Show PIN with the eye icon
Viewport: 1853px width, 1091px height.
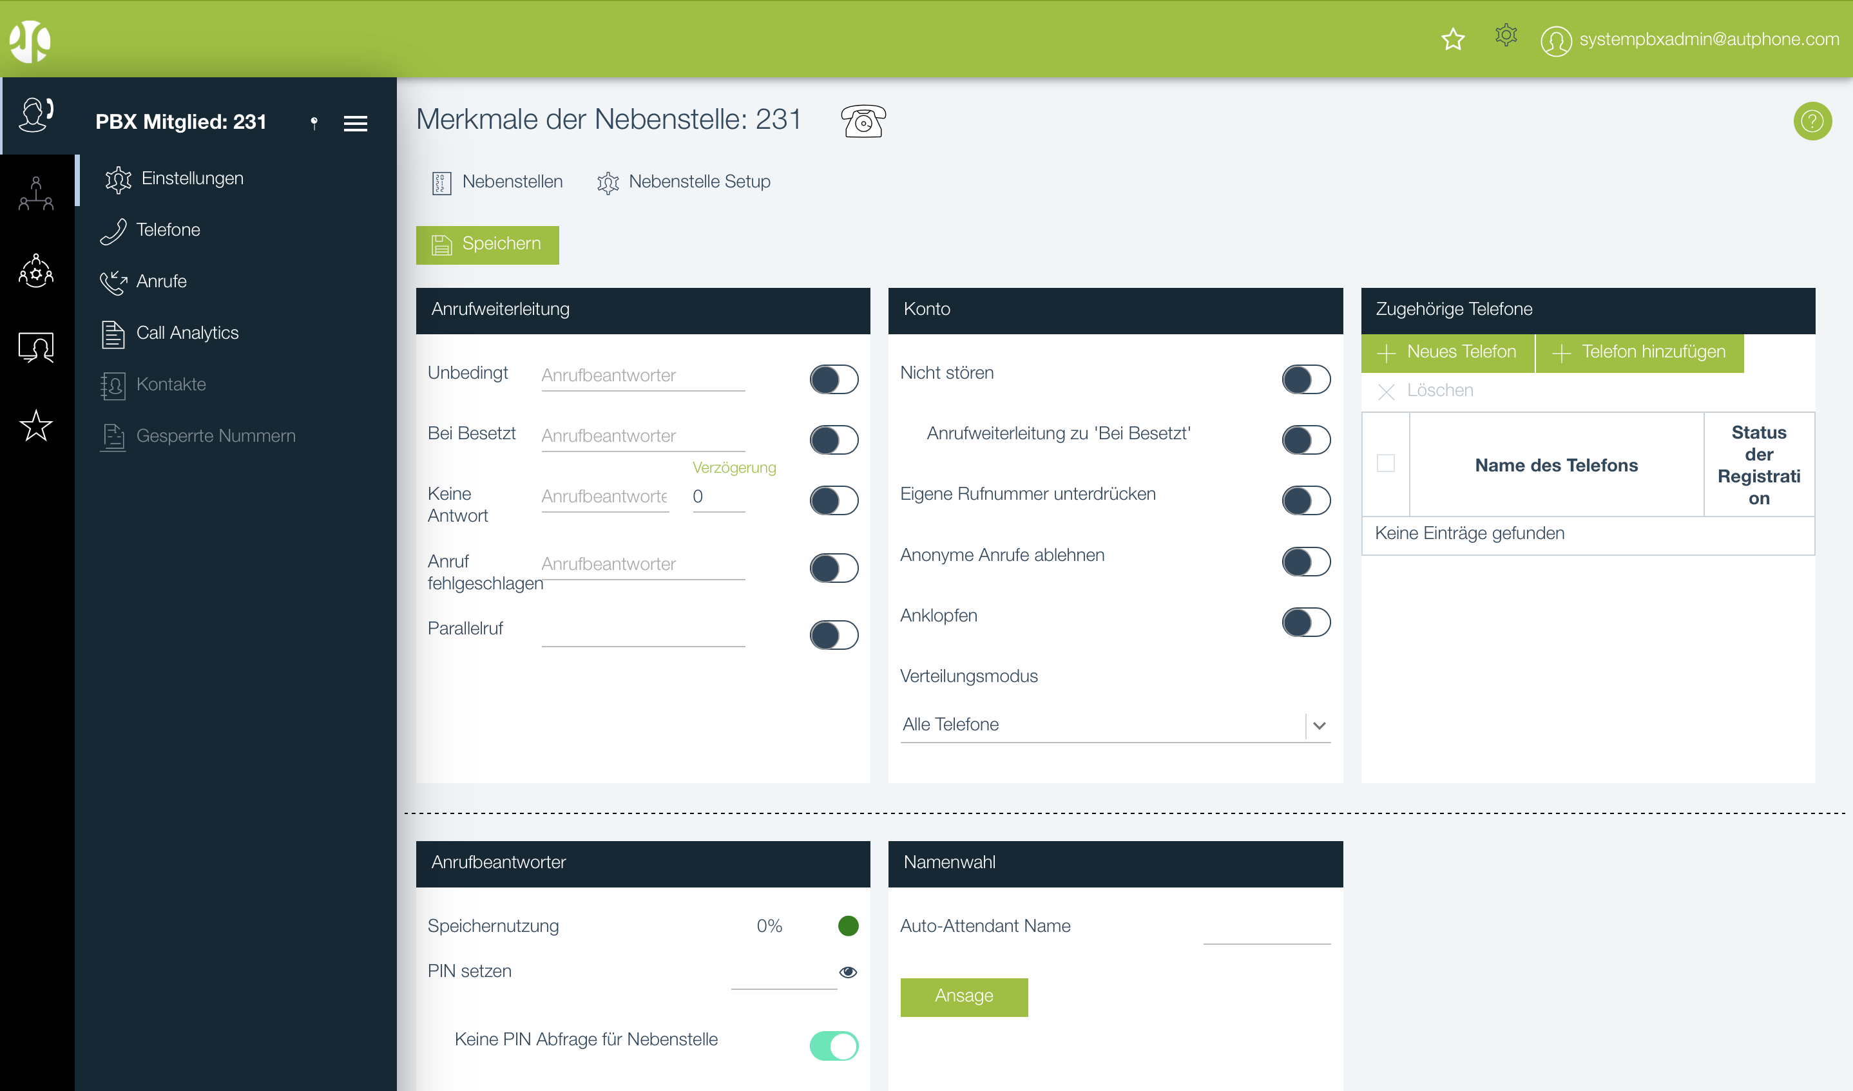pos(847,972)
